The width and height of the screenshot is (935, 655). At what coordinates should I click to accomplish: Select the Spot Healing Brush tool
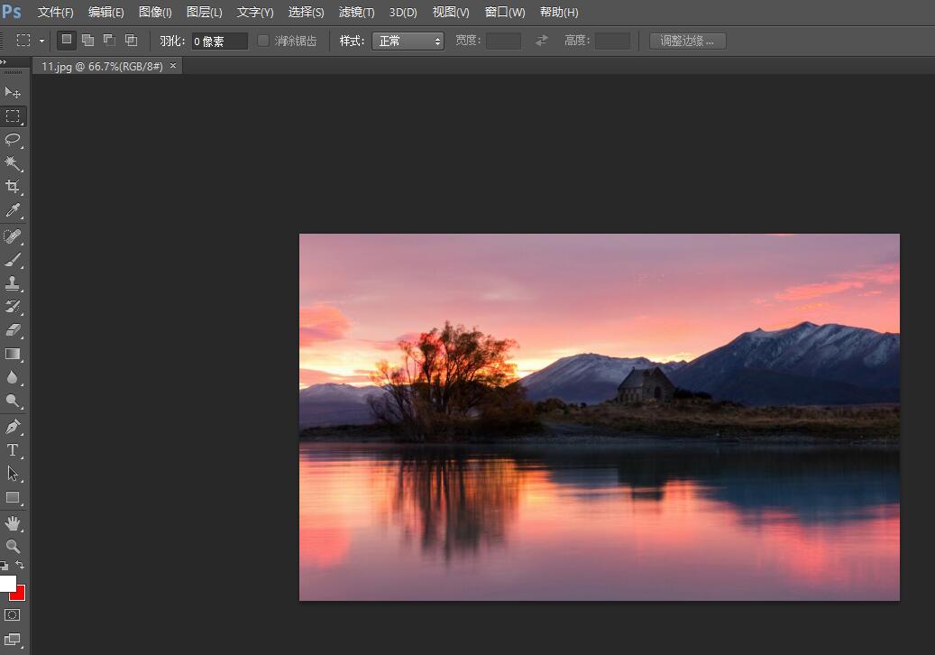(13, 236)
